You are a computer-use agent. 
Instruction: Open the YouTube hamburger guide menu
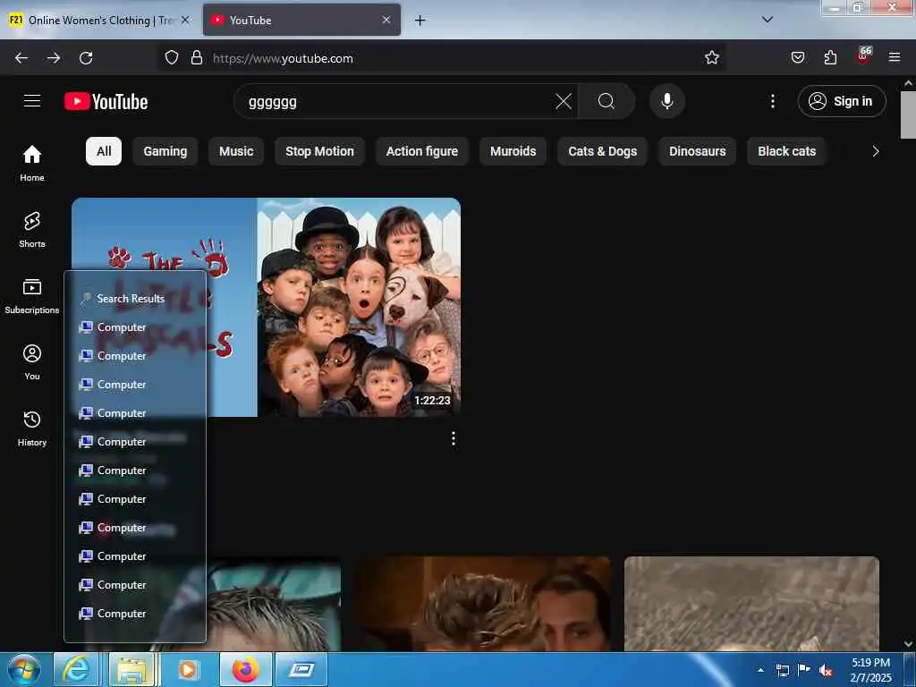(32, 101)
